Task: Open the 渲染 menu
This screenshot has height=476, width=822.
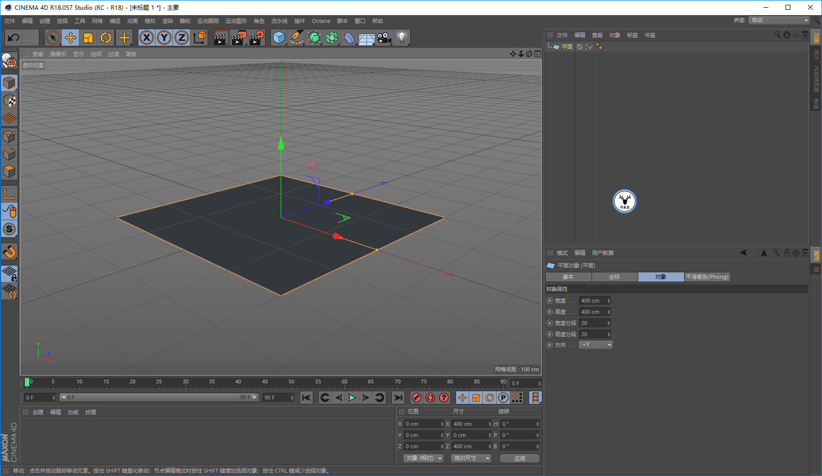Action: point(168,21)
